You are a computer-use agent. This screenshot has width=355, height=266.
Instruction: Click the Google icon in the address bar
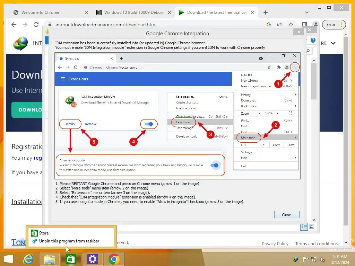(x=269, y=24)
